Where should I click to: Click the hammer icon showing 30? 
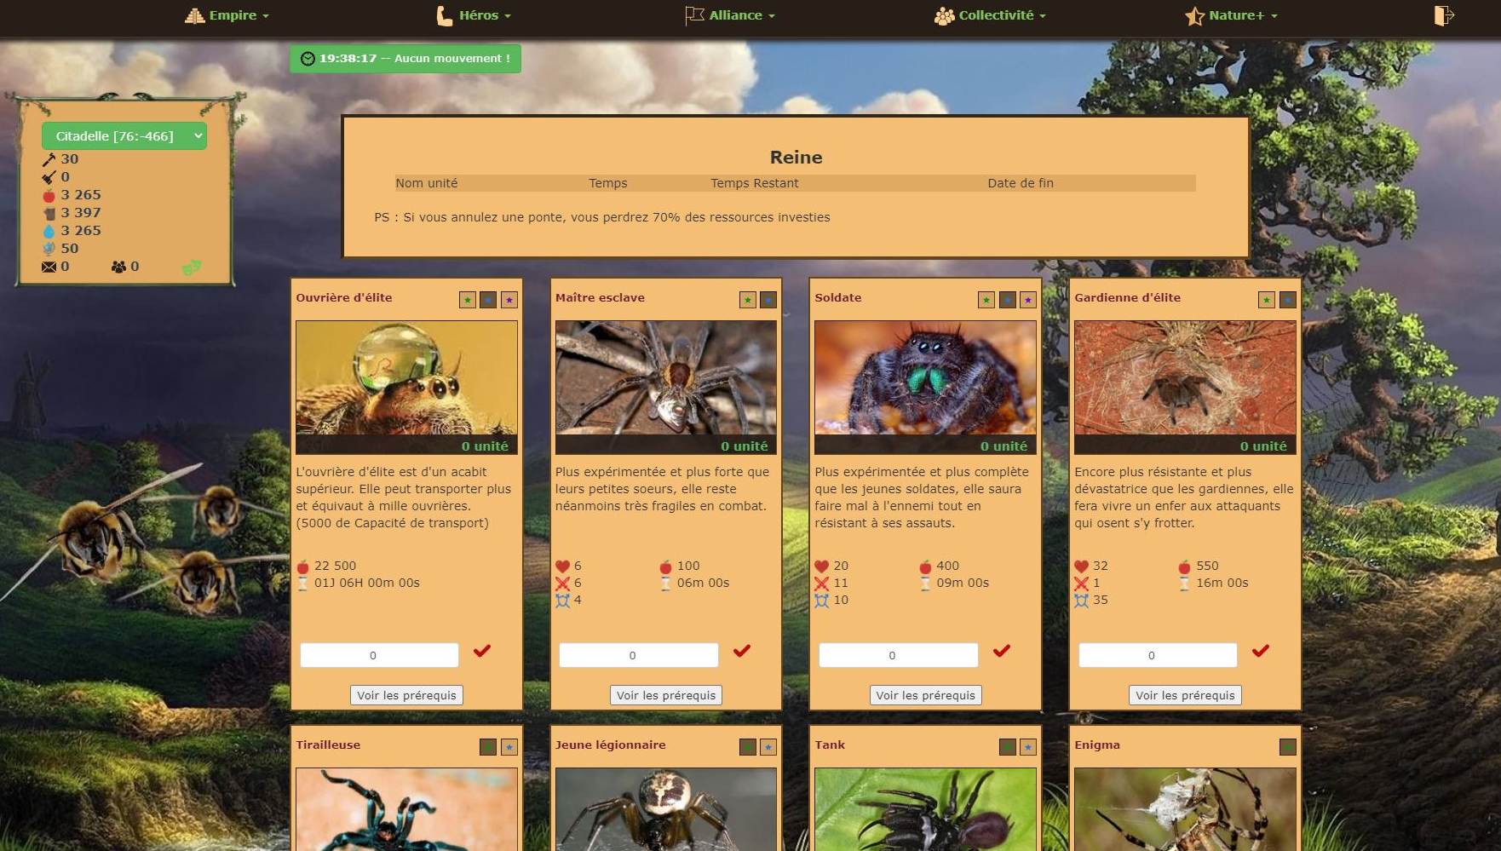(49, 159)
